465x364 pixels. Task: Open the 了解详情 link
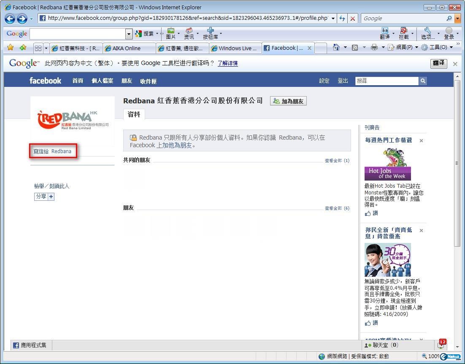pos(227,63)
